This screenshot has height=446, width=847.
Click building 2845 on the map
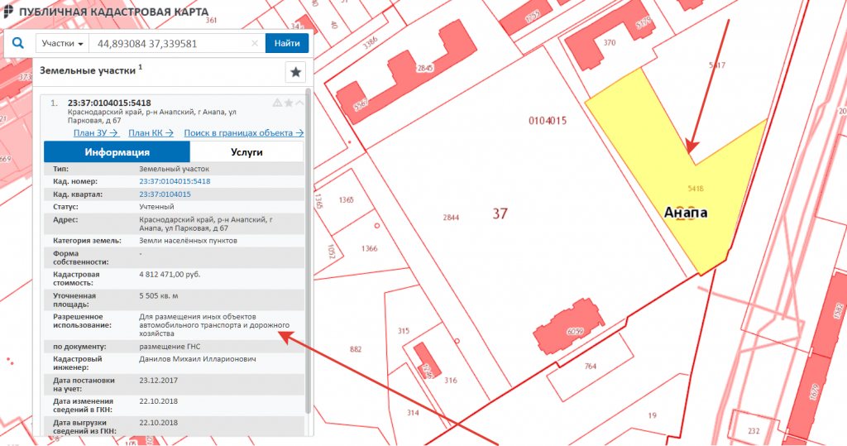pos(424,68)
